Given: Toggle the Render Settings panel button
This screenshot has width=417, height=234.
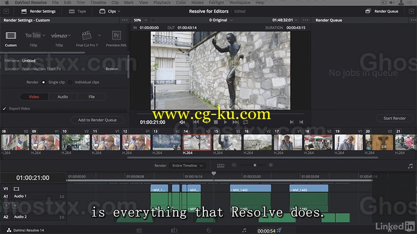Looking at the screenshot, I should pyautogui.click(x=39, y=11).
